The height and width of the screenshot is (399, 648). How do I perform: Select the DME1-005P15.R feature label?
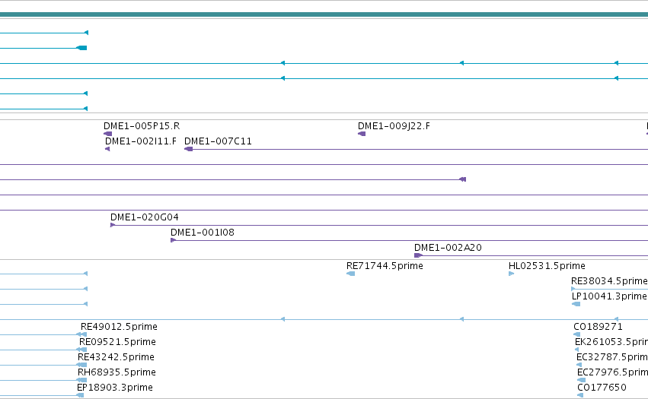[142, 126]
